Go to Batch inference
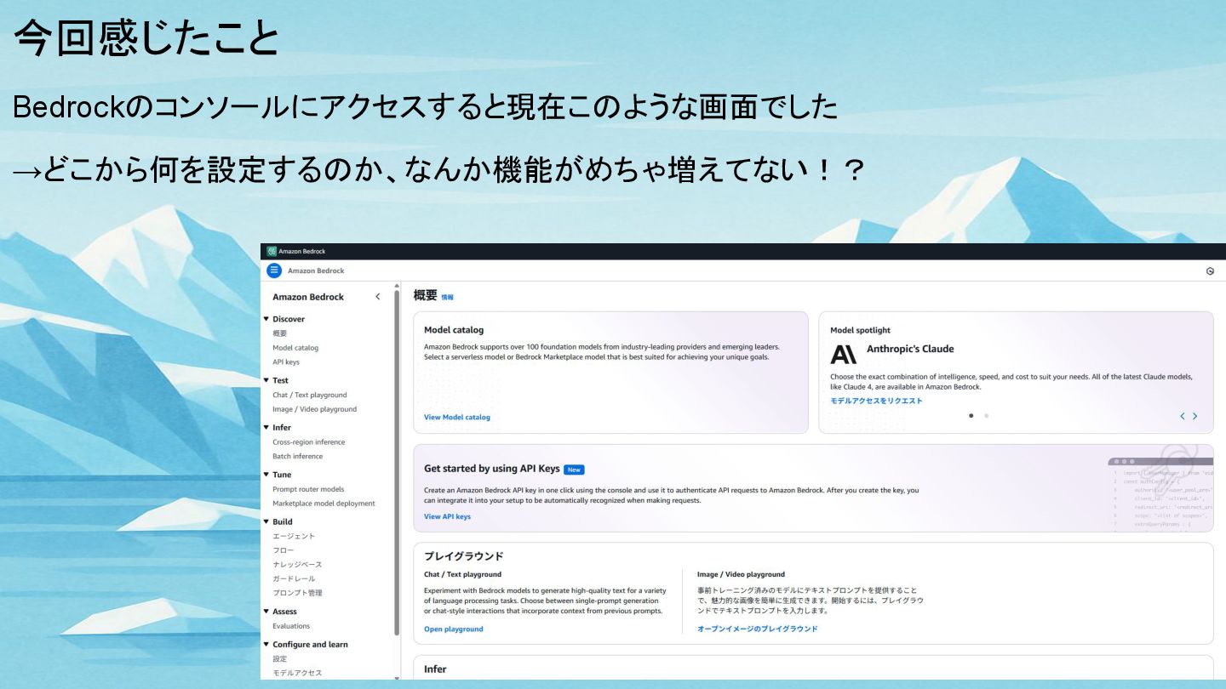 298,456
